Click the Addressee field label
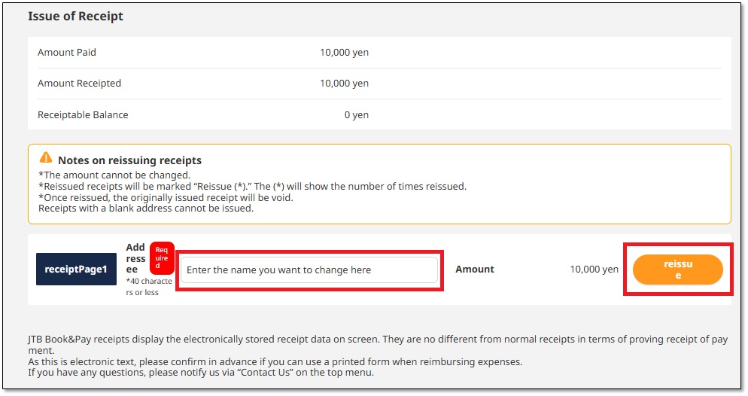Image resolution: width=748 pixels, height=396 pixels. pyautogui.click(x=135, y=258)
